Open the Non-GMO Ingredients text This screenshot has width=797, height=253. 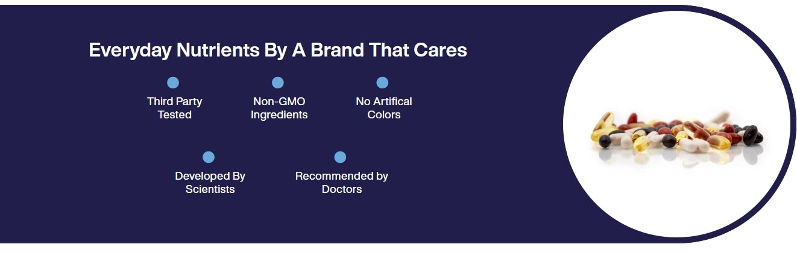click(279, 108)
